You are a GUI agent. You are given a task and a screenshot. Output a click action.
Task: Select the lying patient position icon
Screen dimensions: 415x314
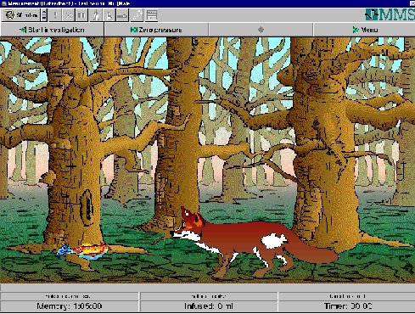[x=122, y=15]
